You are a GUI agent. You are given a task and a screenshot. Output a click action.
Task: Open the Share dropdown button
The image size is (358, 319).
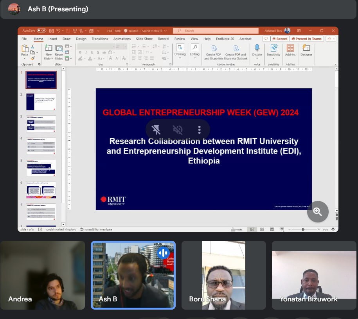(331, 39)
